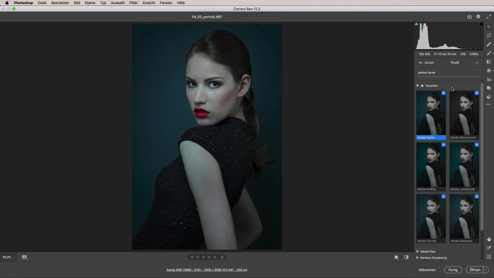Select the Crop and Rotate tool
Image resolution: width=494 pixels, height=278 pixels.
pos(489,36)
